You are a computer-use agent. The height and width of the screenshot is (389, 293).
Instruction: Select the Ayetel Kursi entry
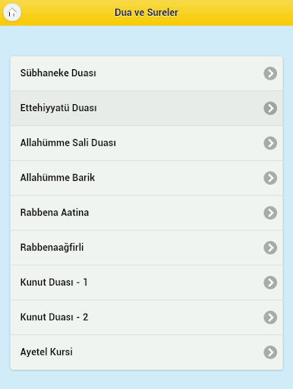click(x=146, y=353)
